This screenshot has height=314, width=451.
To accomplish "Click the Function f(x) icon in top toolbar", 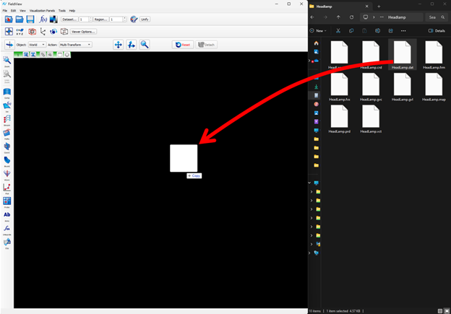I will (43, 19).
